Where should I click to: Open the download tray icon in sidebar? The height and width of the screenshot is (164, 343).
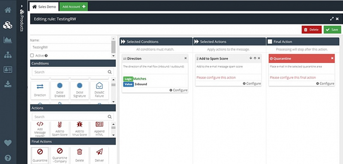coord(8,84)
